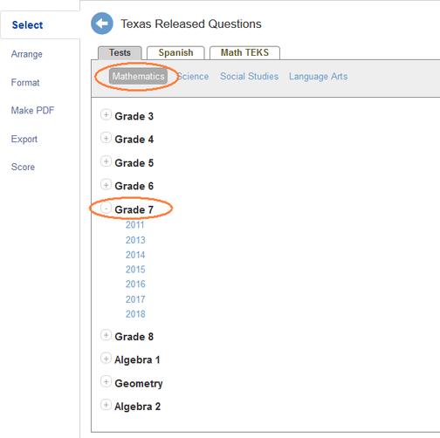Image resolution: width=440 pixels, height=438 pixels.
Task: Open Social Studies subject
Action: tap(249, 76)
